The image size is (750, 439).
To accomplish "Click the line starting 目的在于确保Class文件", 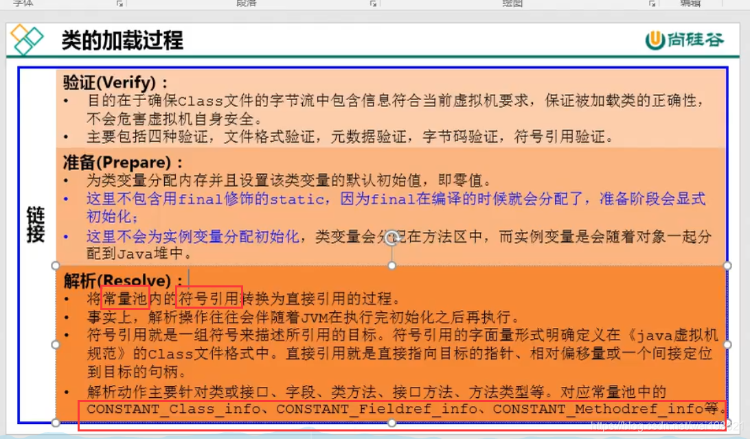I will [396, 101].
